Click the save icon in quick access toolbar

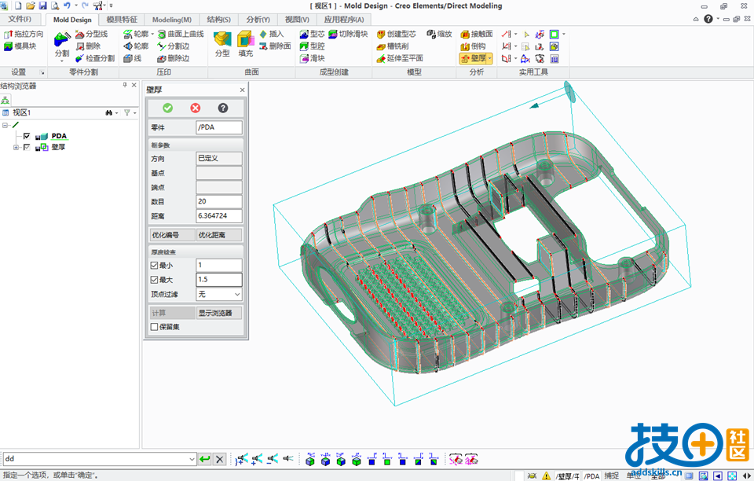click(x=42, y=6)
